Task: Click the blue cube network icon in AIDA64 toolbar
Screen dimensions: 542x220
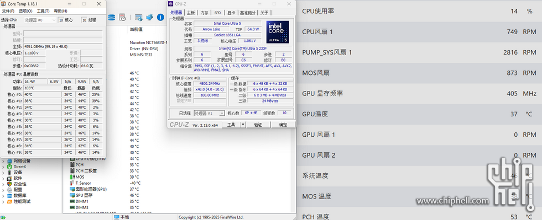Action: click(x=149, y=17)
